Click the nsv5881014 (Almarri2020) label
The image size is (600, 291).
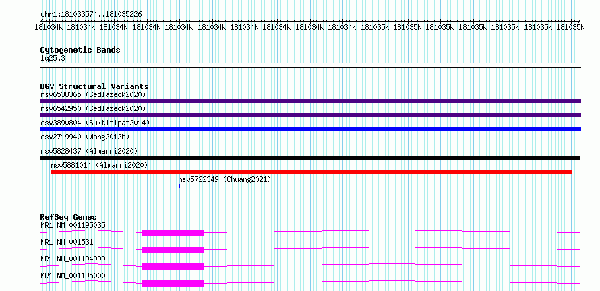click(x=99, y=165)
